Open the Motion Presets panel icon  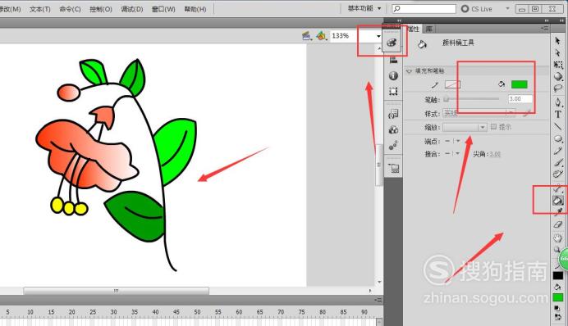point(393,145)
